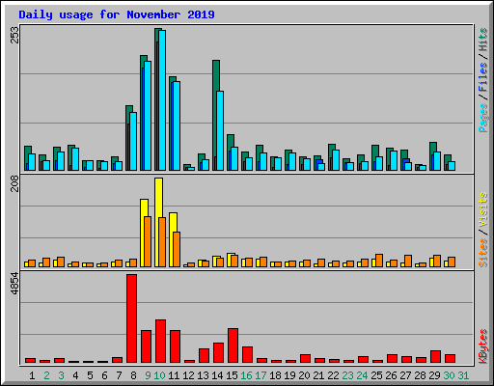Click day 14 on the x-axis

[217, 375]
